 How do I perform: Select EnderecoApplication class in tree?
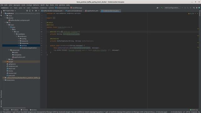tap(28, 48)
